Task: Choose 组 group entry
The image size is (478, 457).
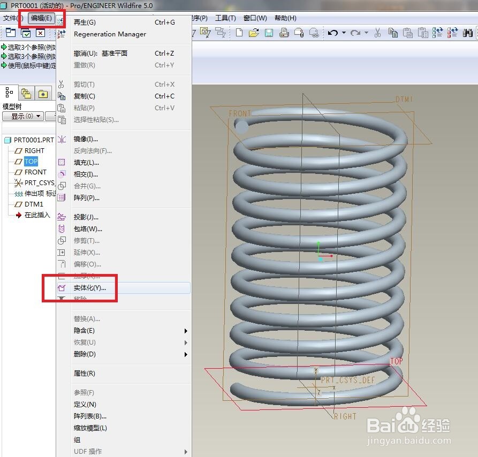Action: pyautogui.click(x=124, y=440)
